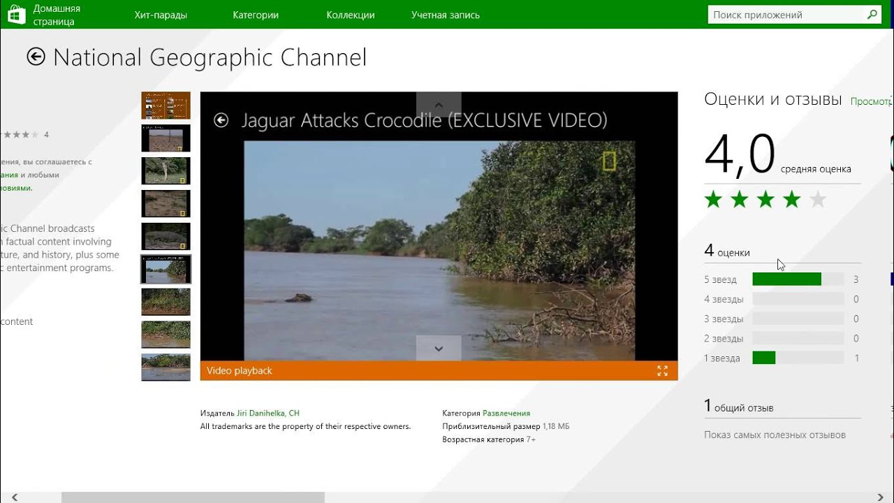This screenshot has width=894, height=503.
Task: Select the highlighted sixth screenshot thumbnail
Action: click(166, 269)
